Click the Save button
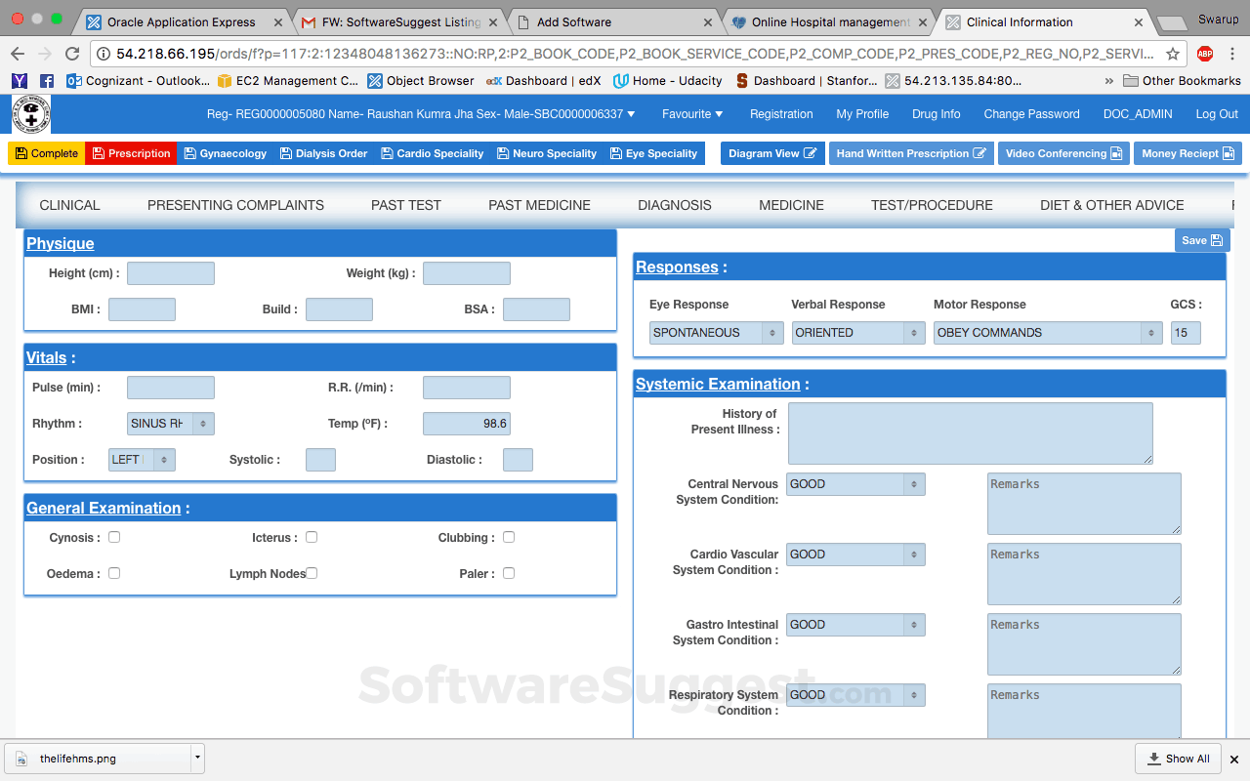1250x781 pixels. click(1201, 240)
